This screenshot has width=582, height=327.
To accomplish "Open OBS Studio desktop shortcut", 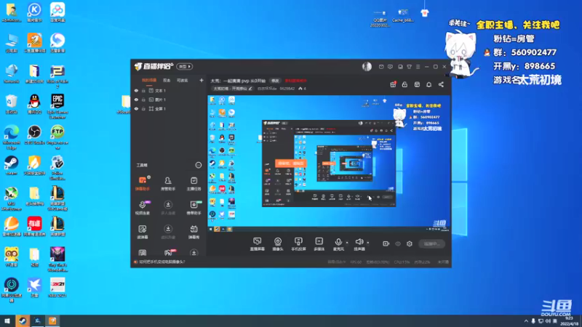I will click(x=34, y=135).
